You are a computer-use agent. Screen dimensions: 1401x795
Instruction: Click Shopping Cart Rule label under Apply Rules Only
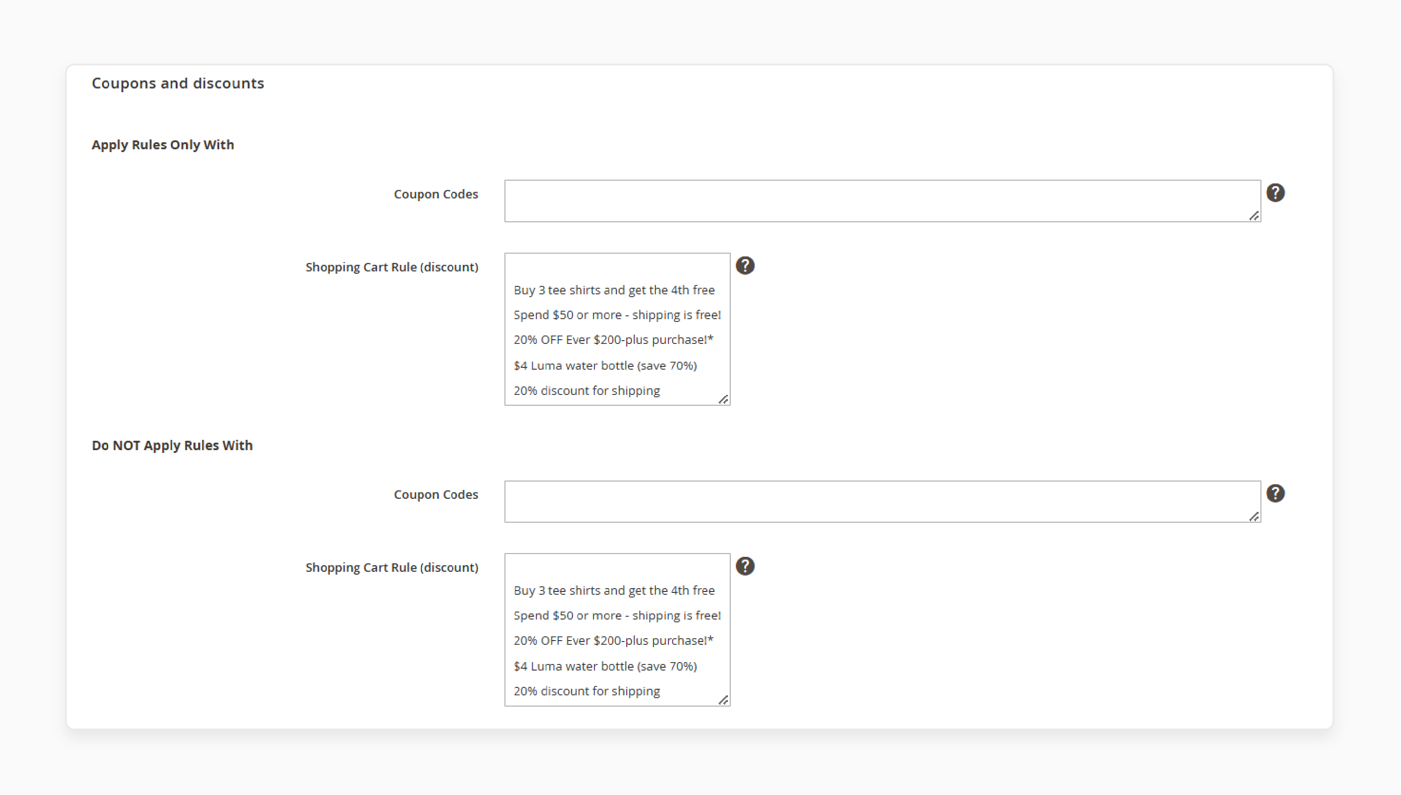coord(392,267)
